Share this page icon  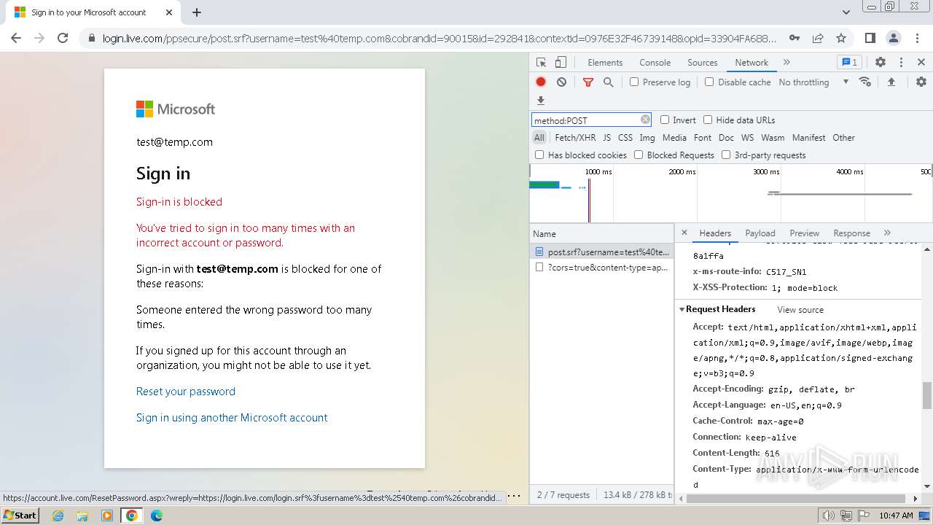click(x=818, y=38)
